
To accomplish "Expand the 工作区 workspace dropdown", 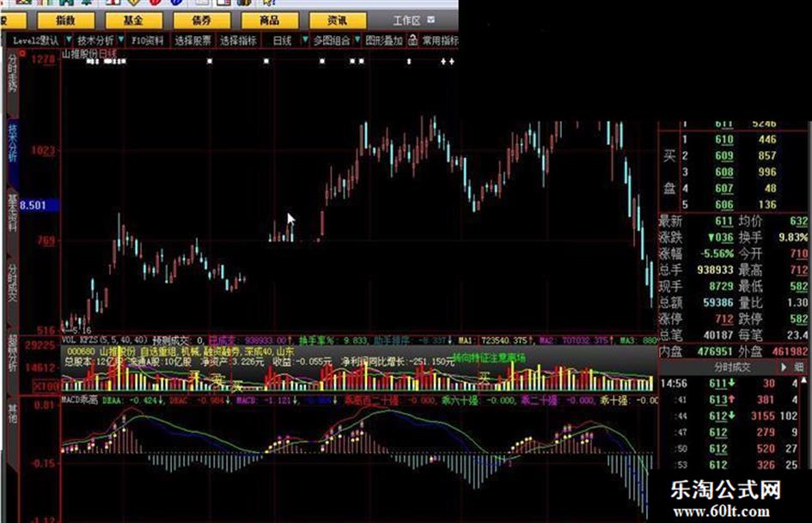I will click(x=430, y=21).
